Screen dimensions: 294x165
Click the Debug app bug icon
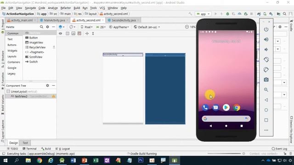click(x=227, y=14)
